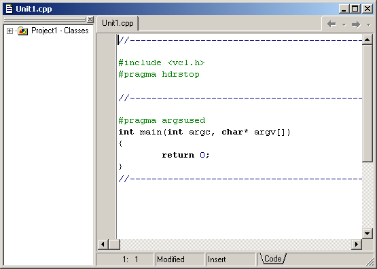Click the #pragma argsused line

click(162, 120)
